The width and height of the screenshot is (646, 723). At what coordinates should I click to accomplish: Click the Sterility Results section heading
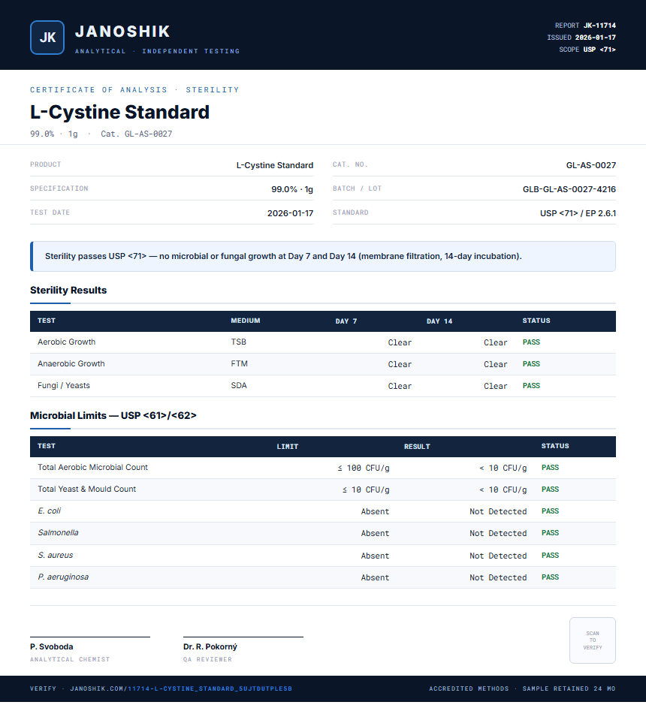68,290
